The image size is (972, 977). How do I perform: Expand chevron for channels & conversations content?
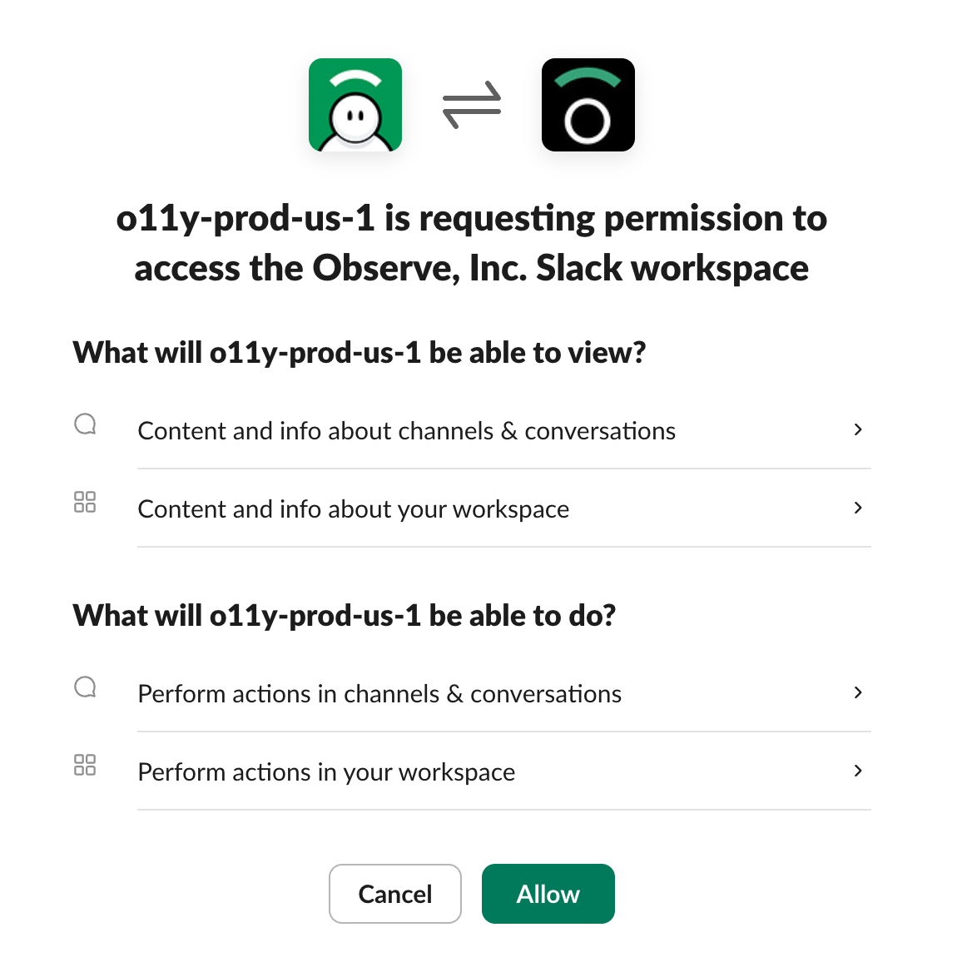858,429
